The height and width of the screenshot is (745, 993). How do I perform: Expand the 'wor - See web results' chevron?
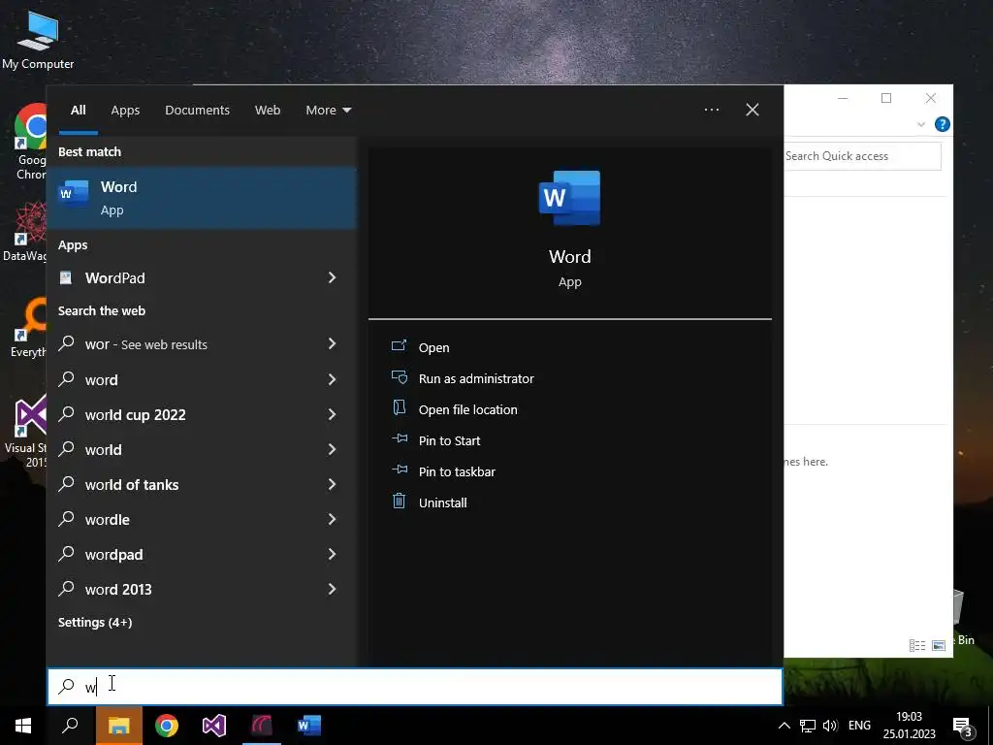332,343
